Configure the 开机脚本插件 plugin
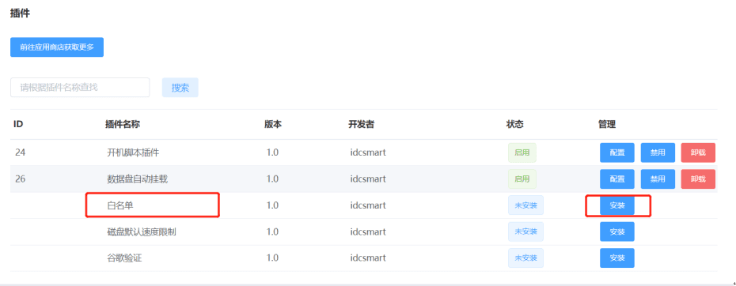This screenshot has height=286, width=736. click(617, 152)
